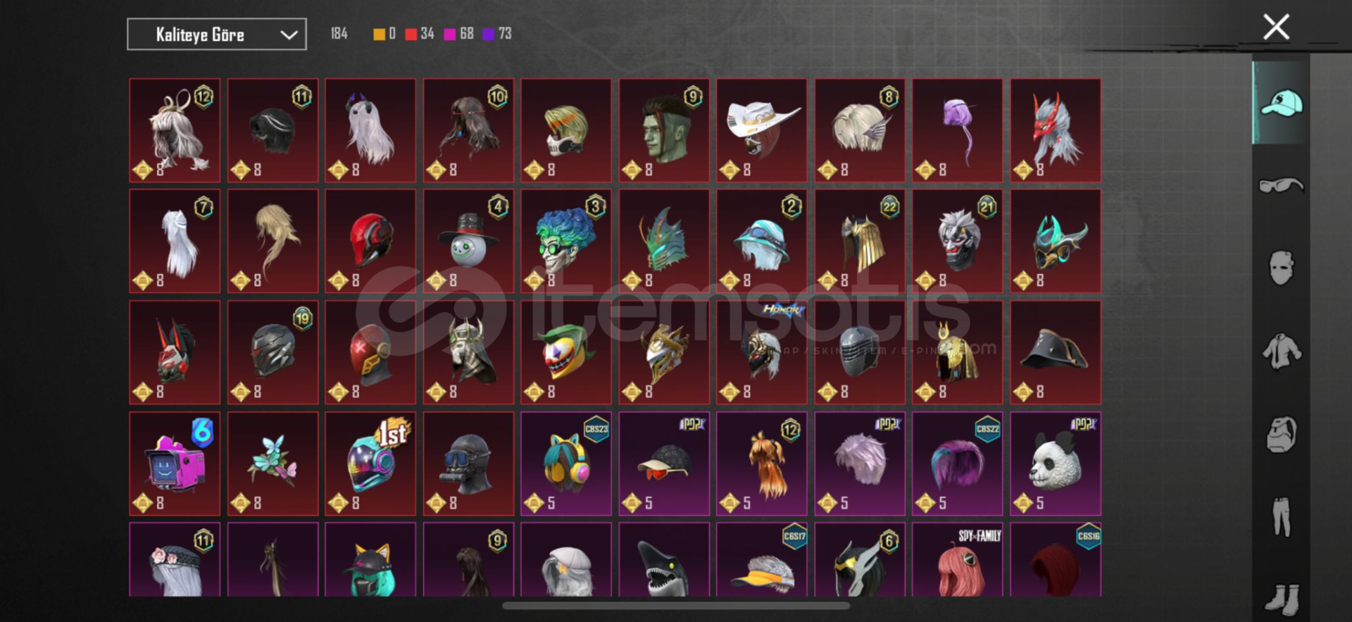Image resolution: width=1352 pixels, height=622 pixels.
Task: Open the Kaliteye Göre sort dropdown
Action: [x=216, y=35]
